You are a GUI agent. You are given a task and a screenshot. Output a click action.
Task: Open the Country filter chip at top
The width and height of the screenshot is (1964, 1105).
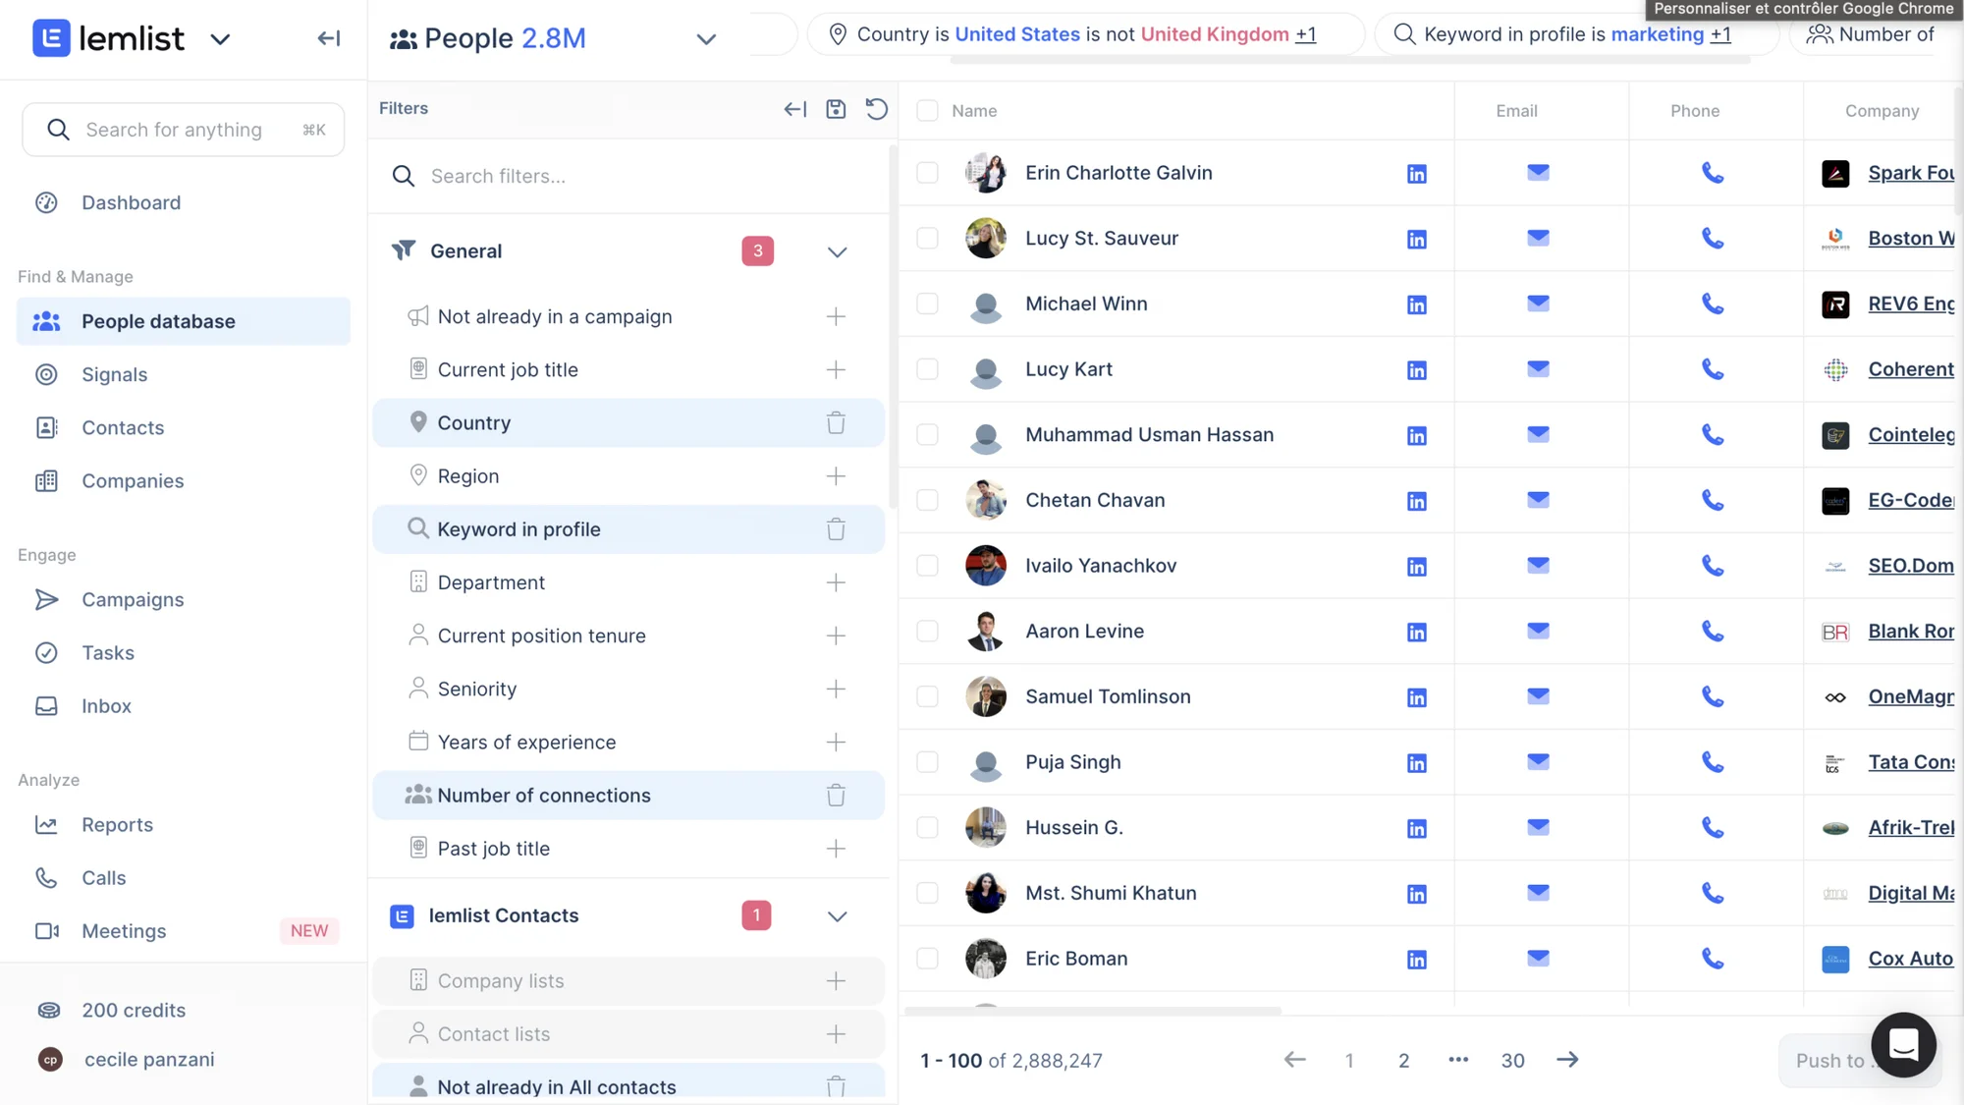(1085, 34)
